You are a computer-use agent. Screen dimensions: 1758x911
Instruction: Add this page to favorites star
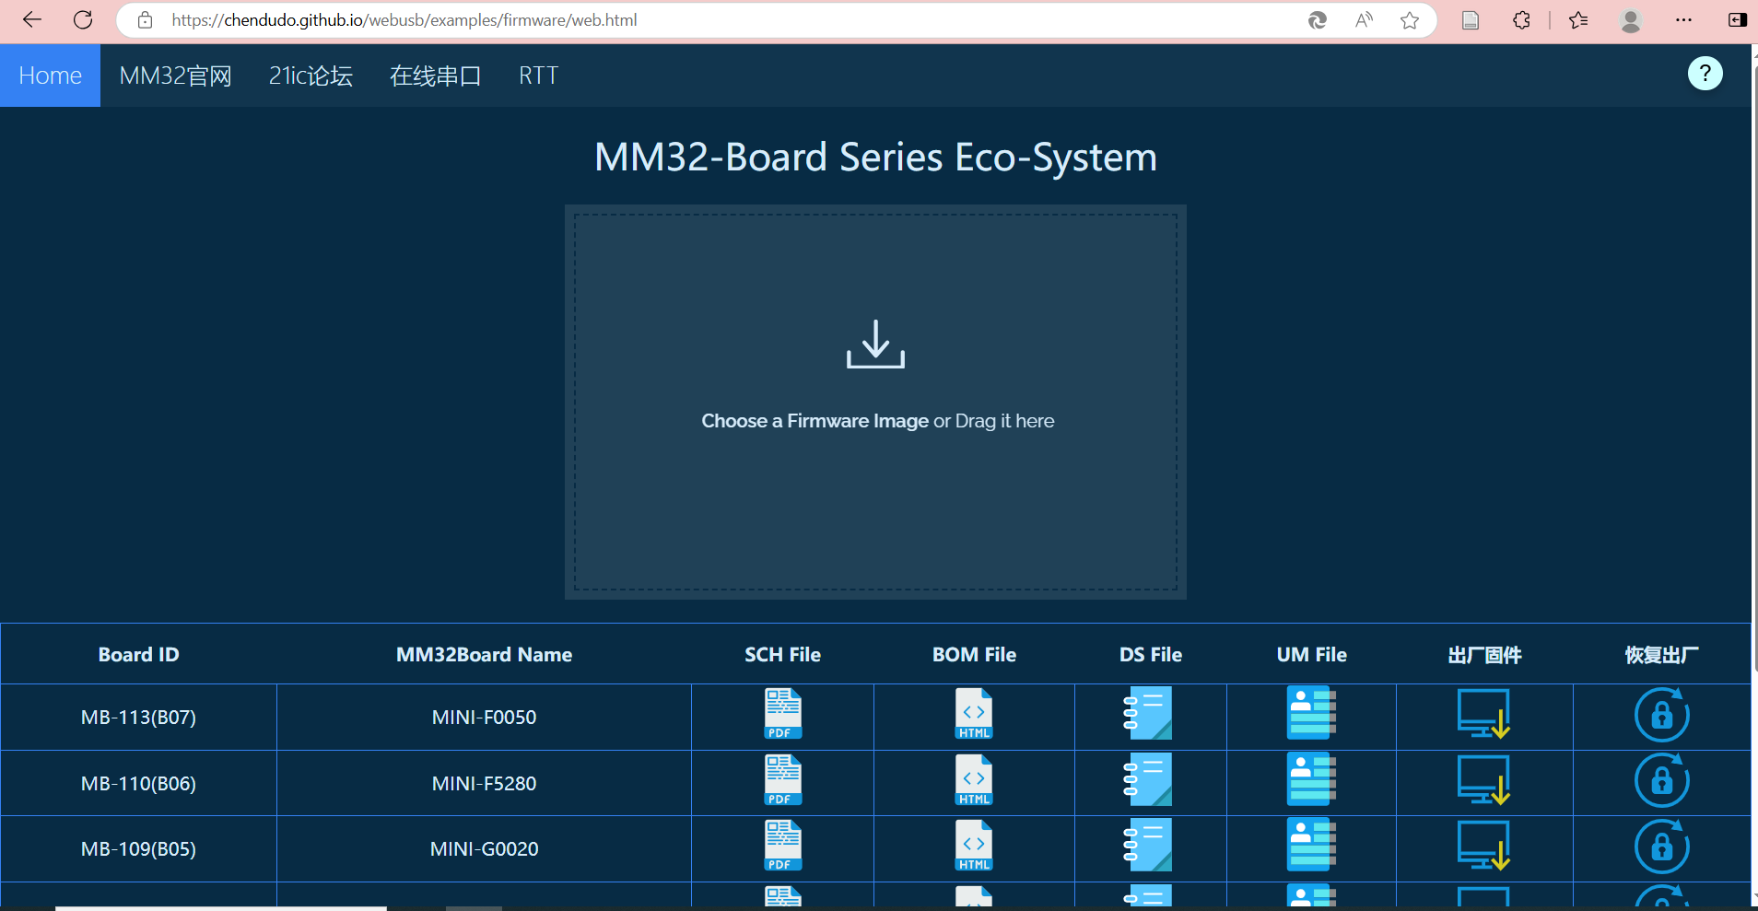1409,20
